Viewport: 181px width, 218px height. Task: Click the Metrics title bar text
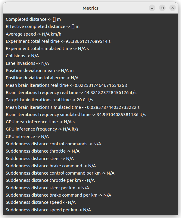90,8
